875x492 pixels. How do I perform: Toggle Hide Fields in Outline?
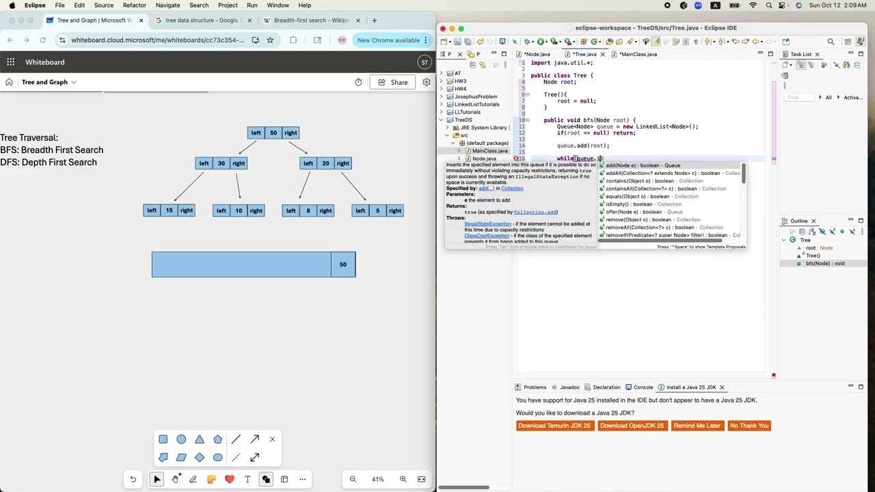click(x=822, y=232)
